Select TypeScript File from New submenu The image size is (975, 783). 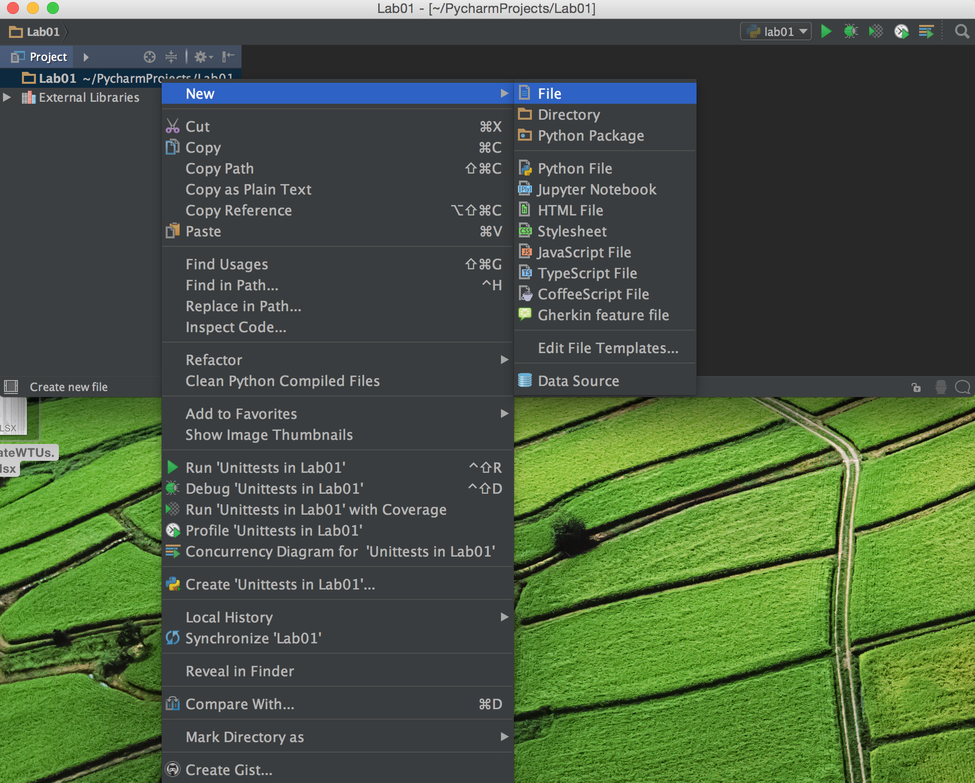pos(605,273)
